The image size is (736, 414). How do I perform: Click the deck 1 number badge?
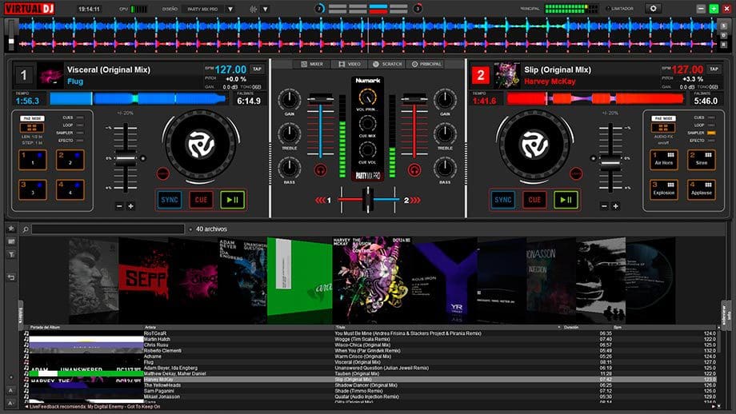pyautogui.click(x=24, y=75)
